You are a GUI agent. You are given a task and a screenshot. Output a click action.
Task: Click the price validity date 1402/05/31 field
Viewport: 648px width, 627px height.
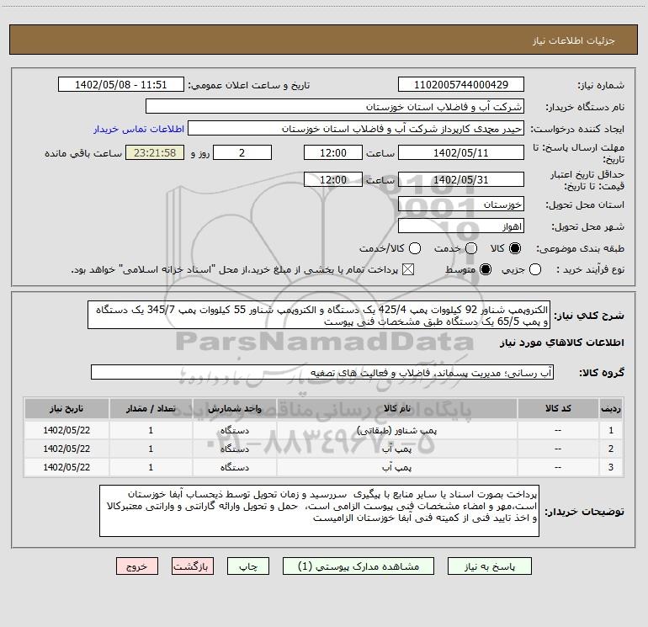coord(461,179)
